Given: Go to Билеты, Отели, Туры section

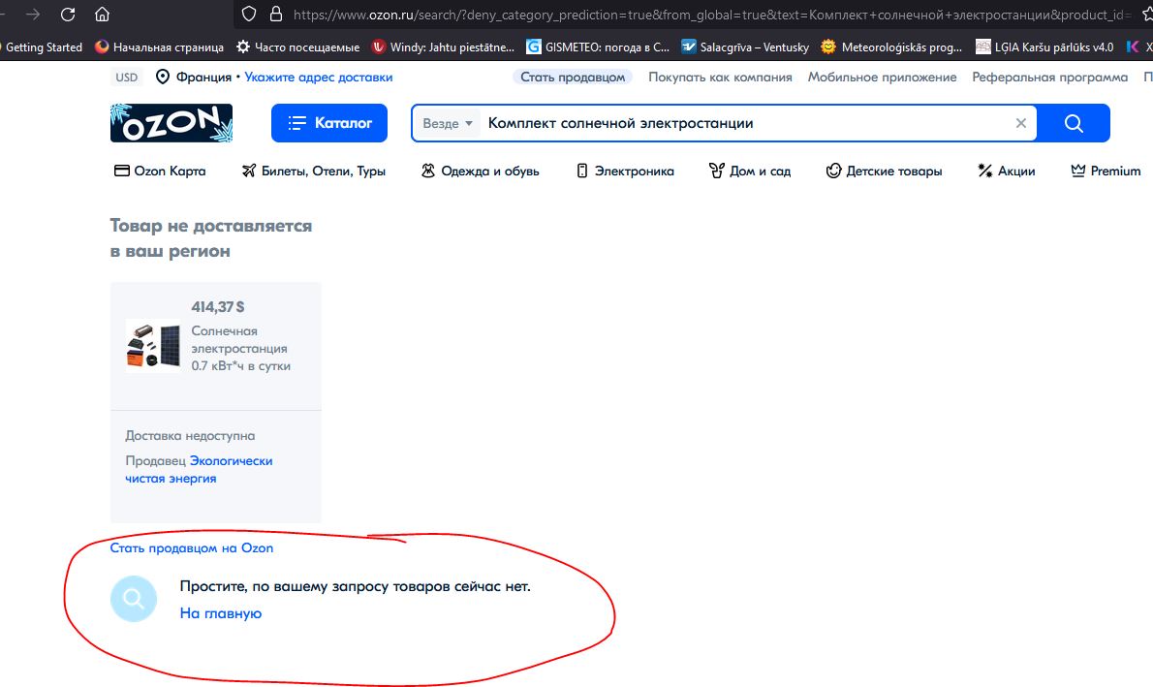Looking at the screenshot, I should click(x=314, y=171).
